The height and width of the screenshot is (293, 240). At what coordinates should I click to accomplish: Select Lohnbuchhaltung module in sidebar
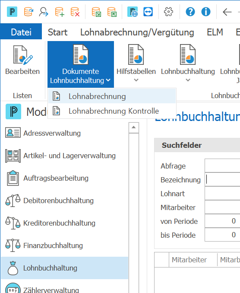click(65, 268)
